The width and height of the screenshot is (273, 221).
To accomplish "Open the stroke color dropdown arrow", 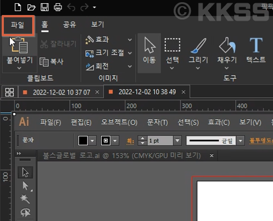I will pos(115,141).
